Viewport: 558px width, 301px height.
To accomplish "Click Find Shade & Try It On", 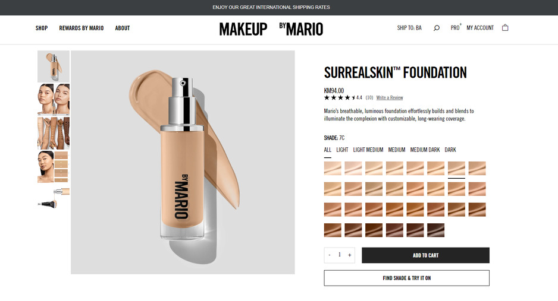I will point(406,278).
